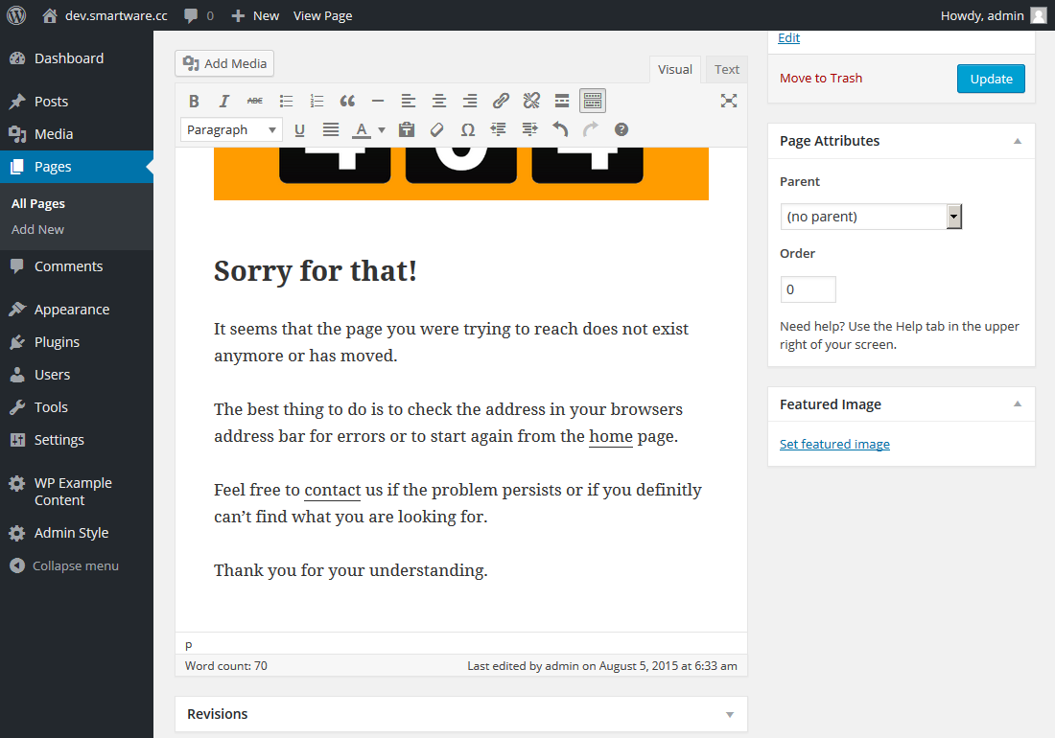Click the undo arrow in the toolbar
Image resolution: width=1055 pixels, height=738 pixels.
[x=560, y=129]
